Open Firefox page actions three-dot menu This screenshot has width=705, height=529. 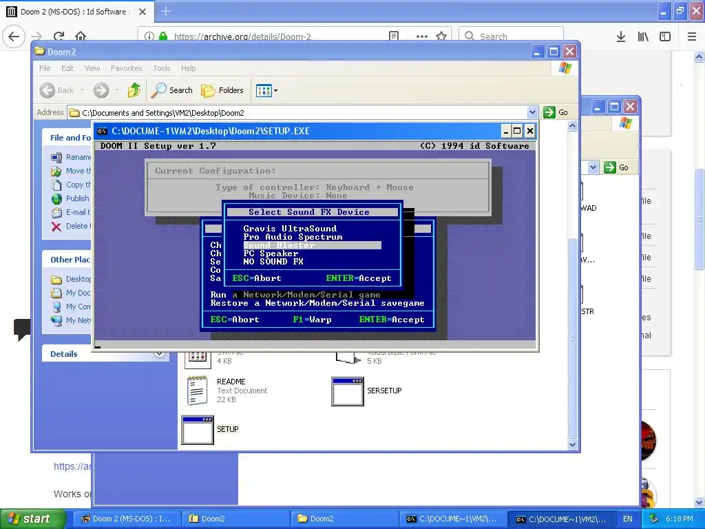pos(422,37)
